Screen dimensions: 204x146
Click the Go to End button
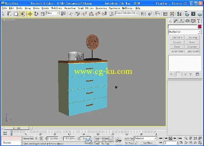click(180, 138)
